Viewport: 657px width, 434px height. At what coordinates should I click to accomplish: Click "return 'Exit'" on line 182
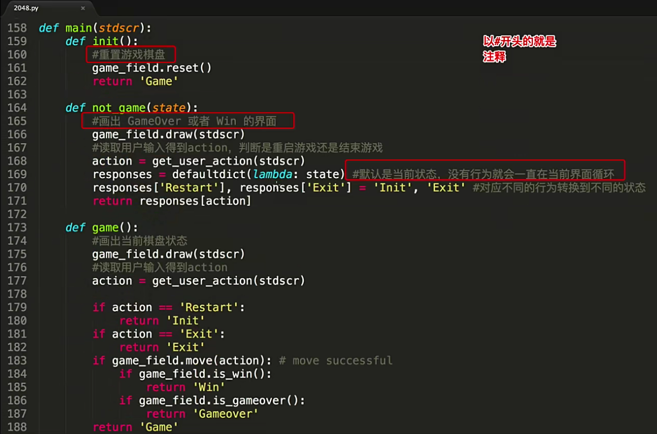click(x=162, y=347)
